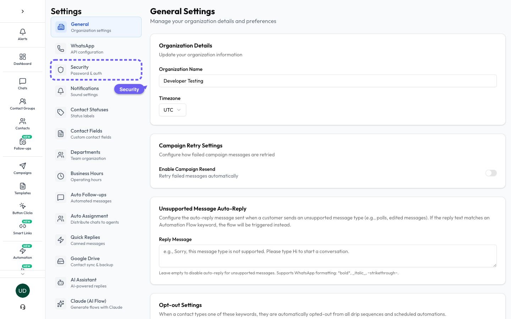Click the UD user avatar
511x319 pixels.
pos(23,291)
